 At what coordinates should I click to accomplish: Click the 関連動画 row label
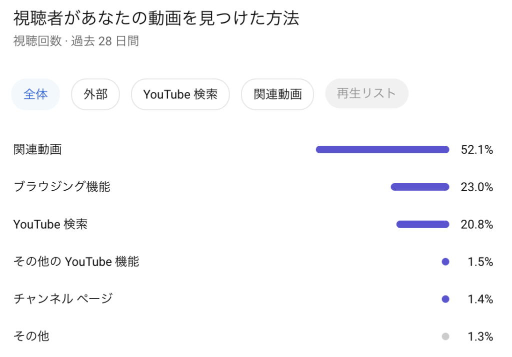[37, 149]
